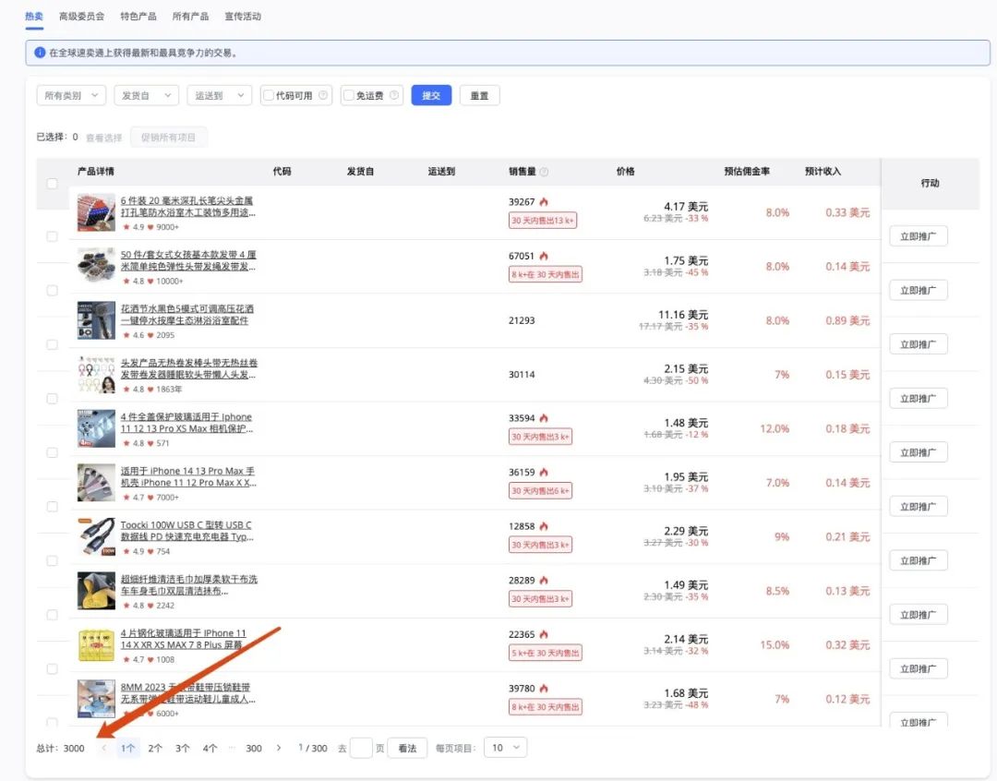This screenshot has height=781, width=997.
Task: Expand the items per page dropdown showing 10
Action: pos(506,748)
